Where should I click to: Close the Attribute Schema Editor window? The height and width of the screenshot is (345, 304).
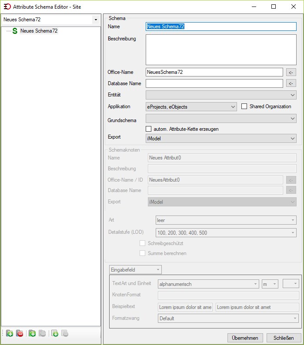294,7
